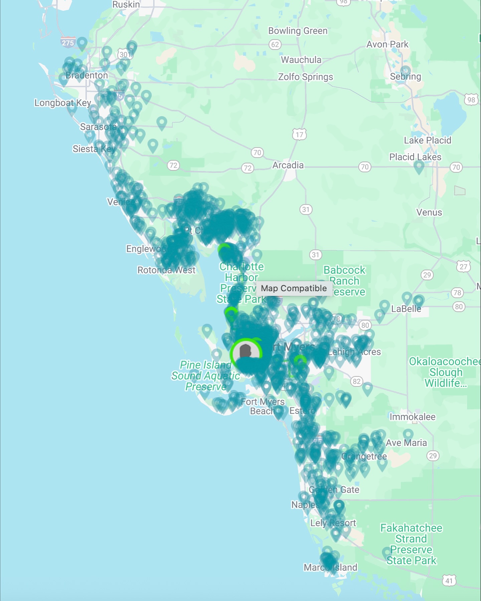Image resolution: width=481 pixels, height=601 pixels.
Task: Click the Rotonda West label
Action: point(166,270)
